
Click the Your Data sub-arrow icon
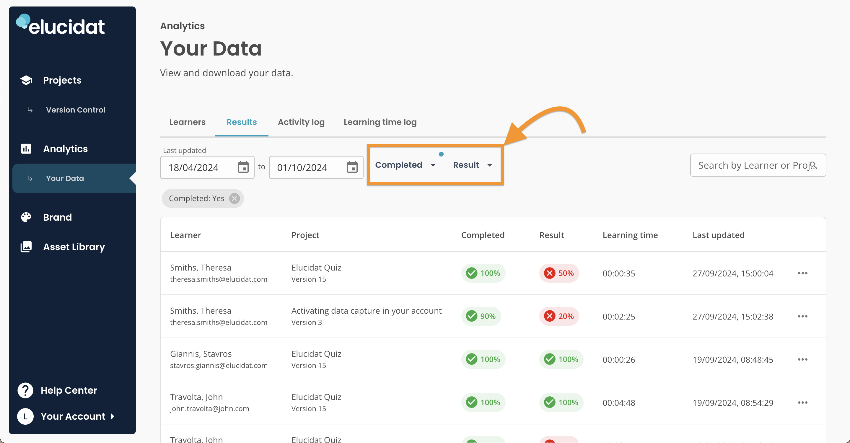(30, 178)
